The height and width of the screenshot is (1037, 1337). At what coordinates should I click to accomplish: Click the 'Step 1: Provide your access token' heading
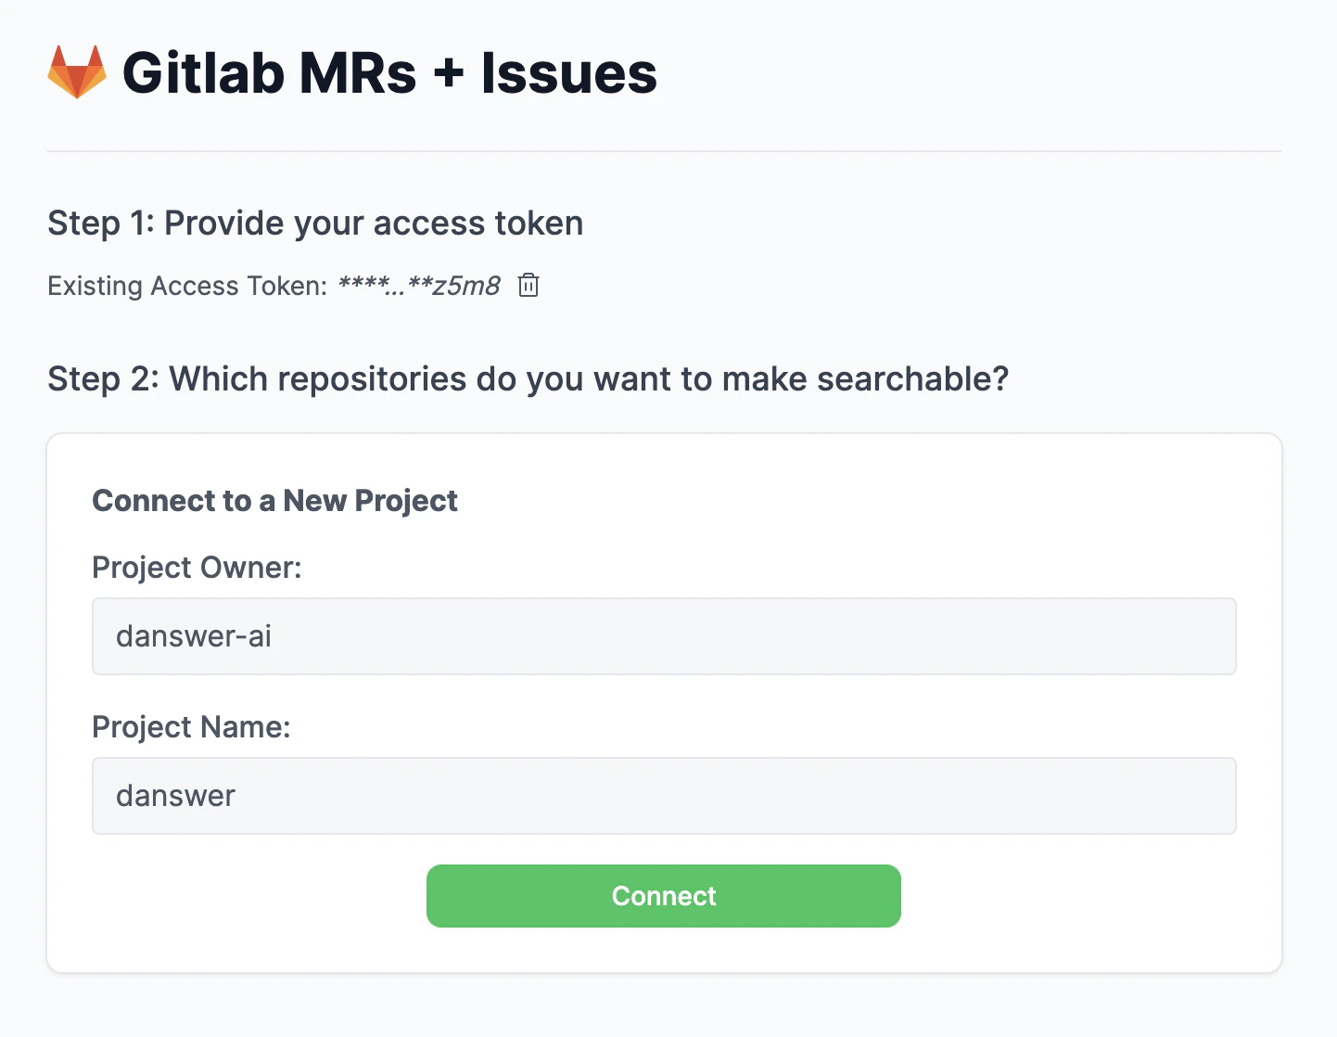click(x=315, y=223)
